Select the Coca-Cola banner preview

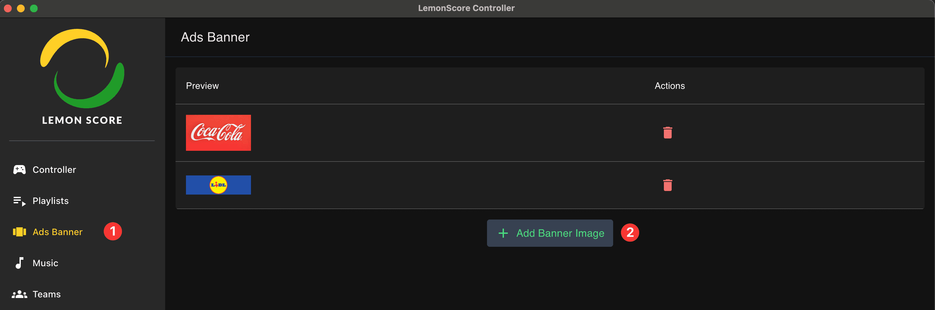click(x=218, y=133)
